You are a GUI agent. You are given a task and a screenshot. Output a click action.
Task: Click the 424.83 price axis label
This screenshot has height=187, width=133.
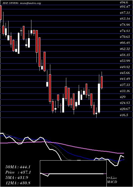pos(125,103)
